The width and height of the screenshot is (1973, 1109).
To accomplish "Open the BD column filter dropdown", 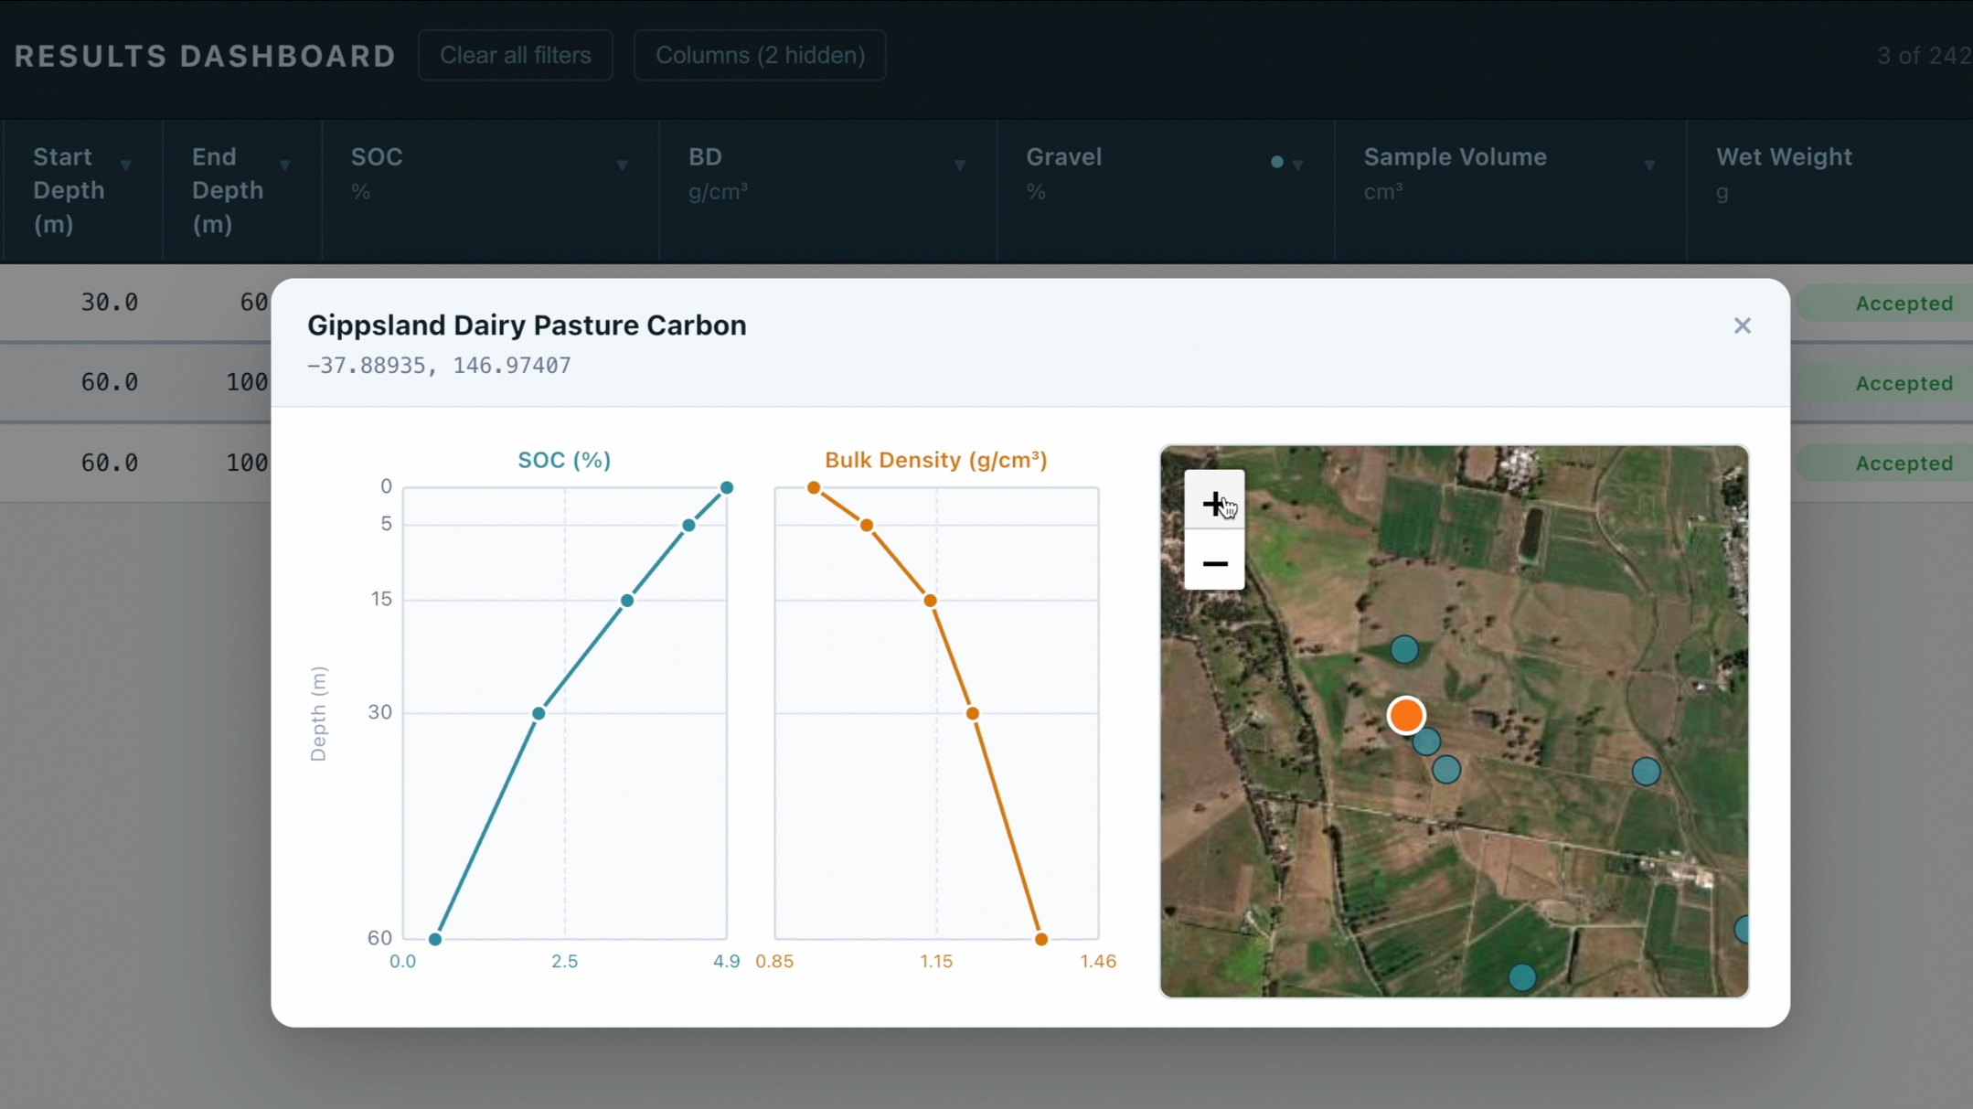I will coord(959,165).
